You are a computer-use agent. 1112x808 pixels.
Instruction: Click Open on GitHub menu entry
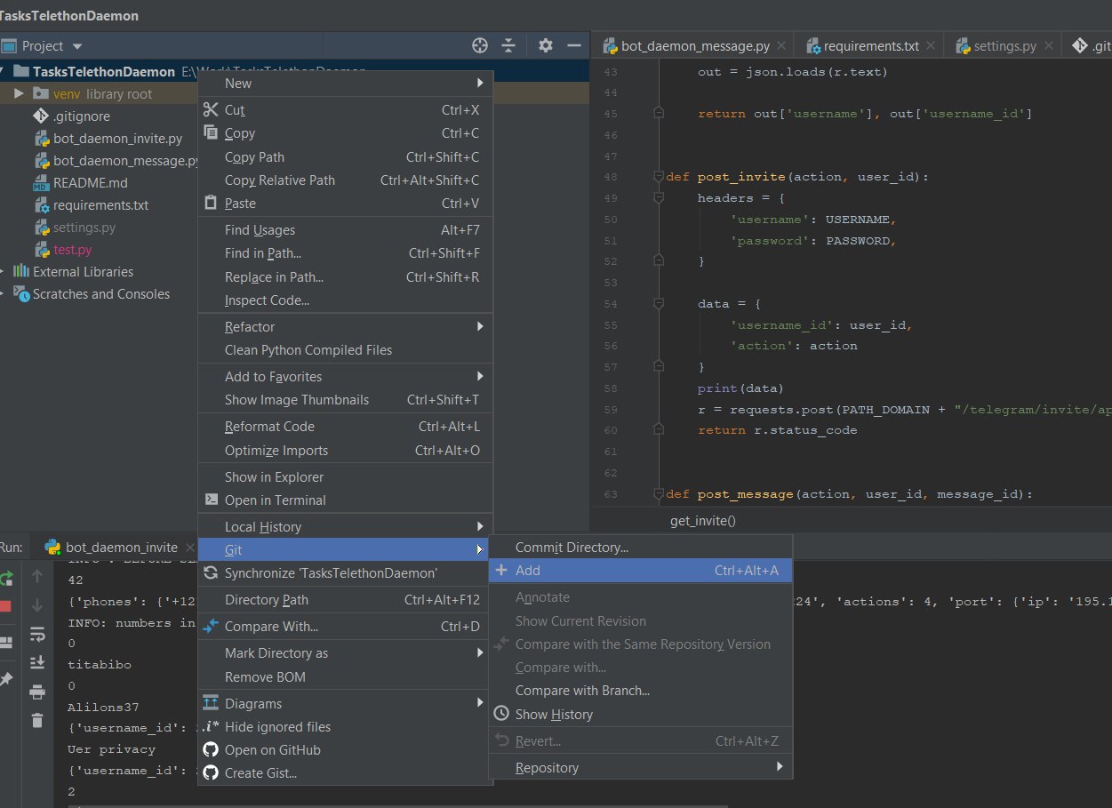(272, 750)
